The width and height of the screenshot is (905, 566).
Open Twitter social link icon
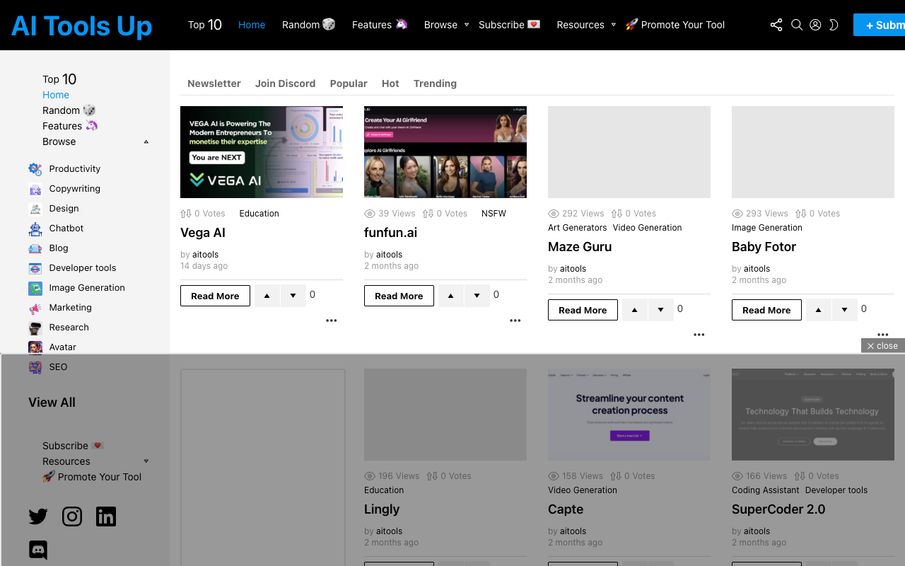pos(38,516)
